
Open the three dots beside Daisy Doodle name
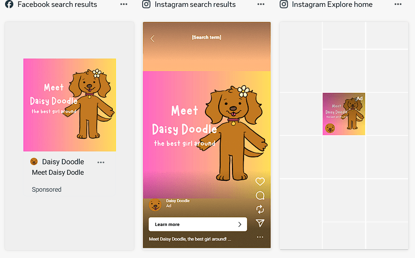click(101, 162)
